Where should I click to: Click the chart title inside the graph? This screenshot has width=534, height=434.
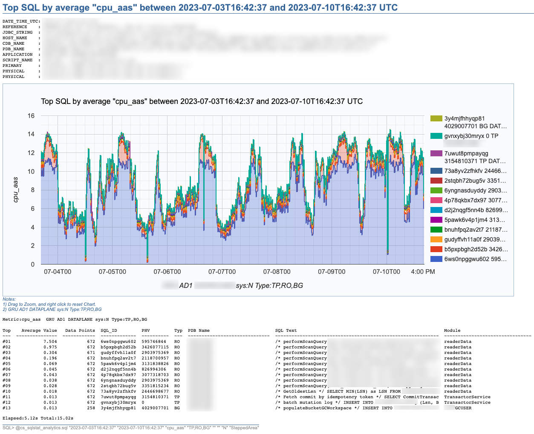point(202,101)
